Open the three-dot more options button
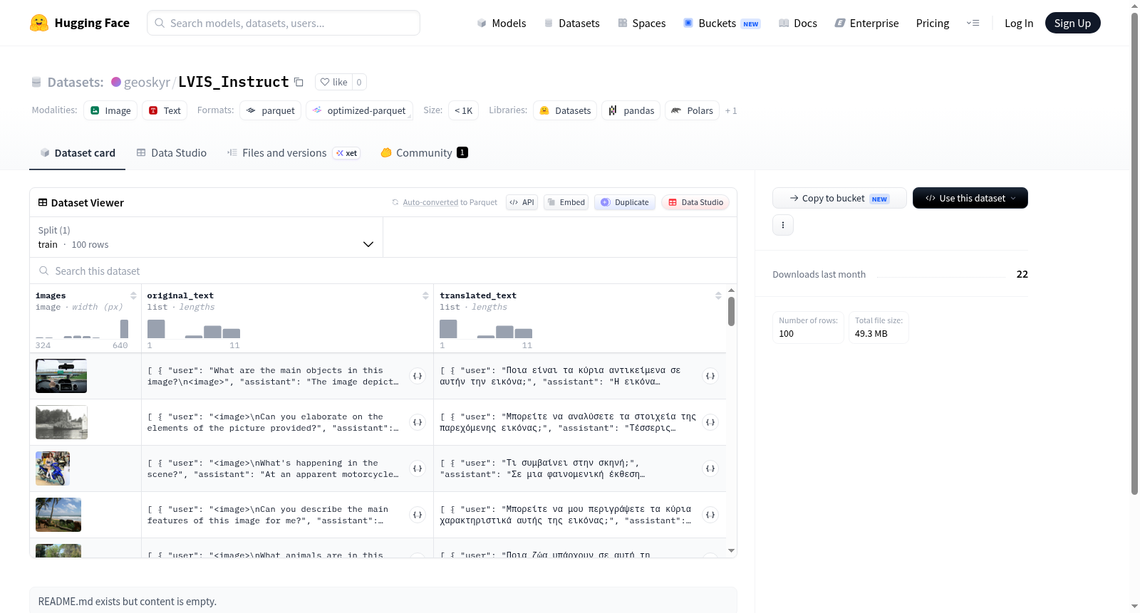1140x613 pixels. (783, 225)
